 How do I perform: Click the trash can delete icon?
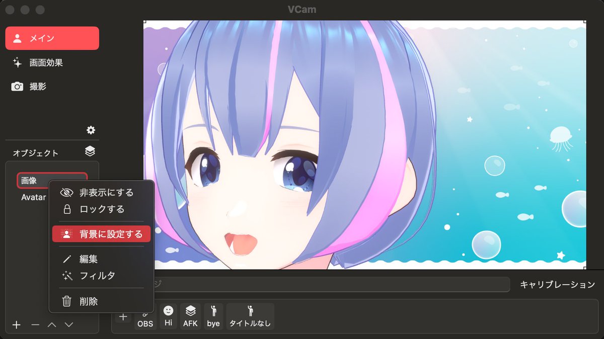pyautogui.click(x=66, y=302)
